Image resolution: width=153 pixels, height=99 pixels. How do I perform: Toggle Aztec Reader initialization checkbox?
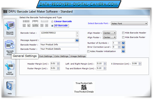point(88,51)
